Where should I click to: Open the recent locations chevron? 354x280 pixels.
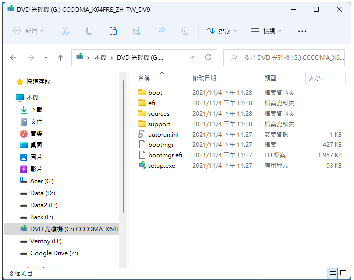pos(46,58)
